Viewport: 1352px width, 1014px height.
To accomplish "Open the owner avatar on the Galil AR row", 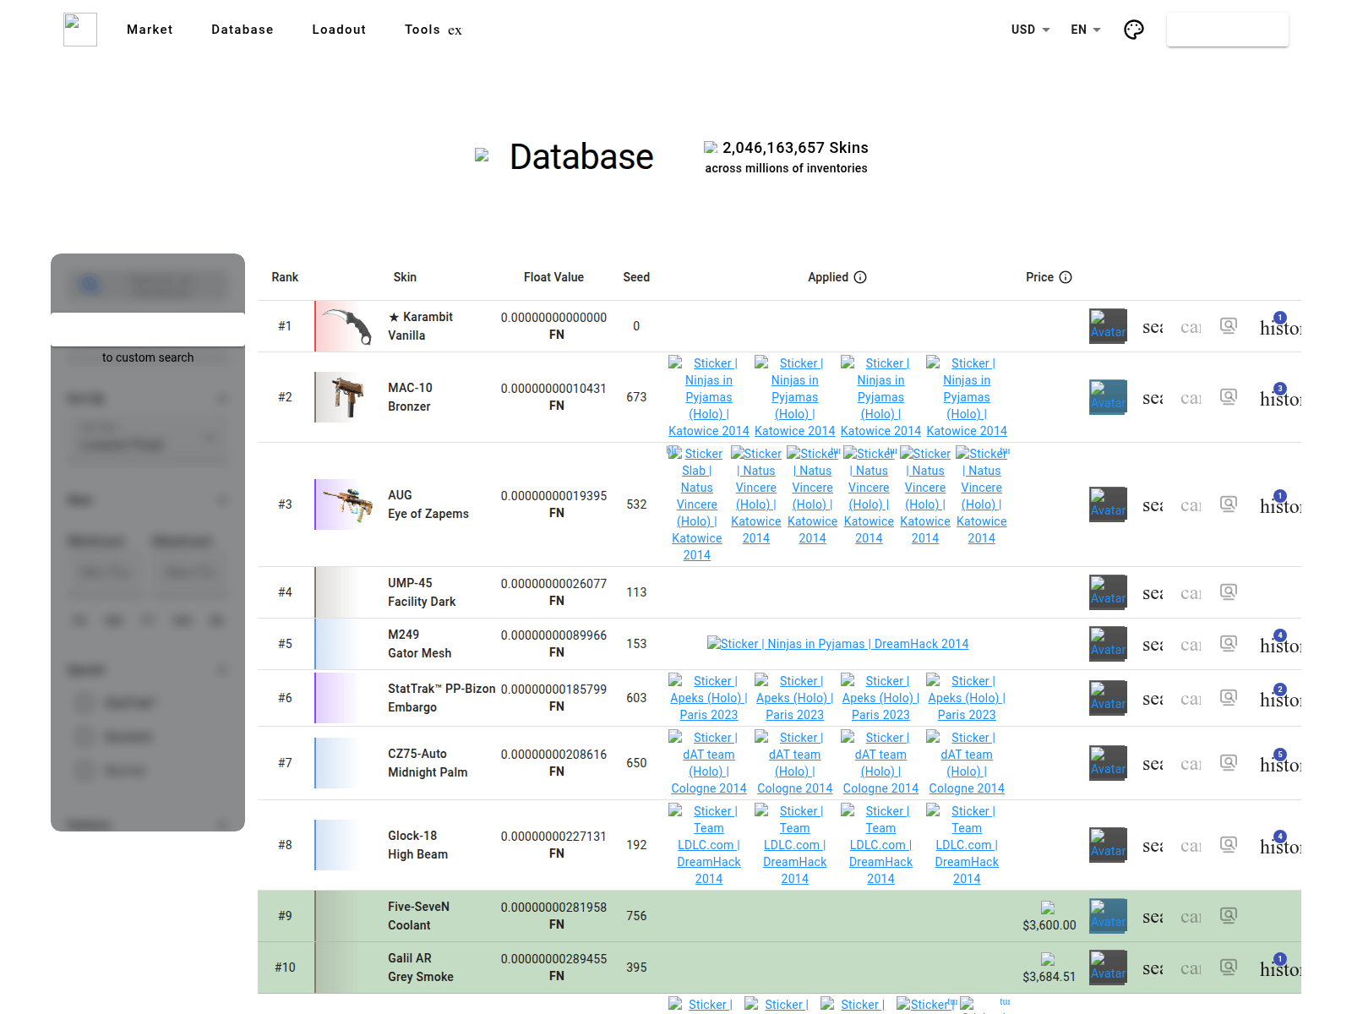I will point(1108,968).
